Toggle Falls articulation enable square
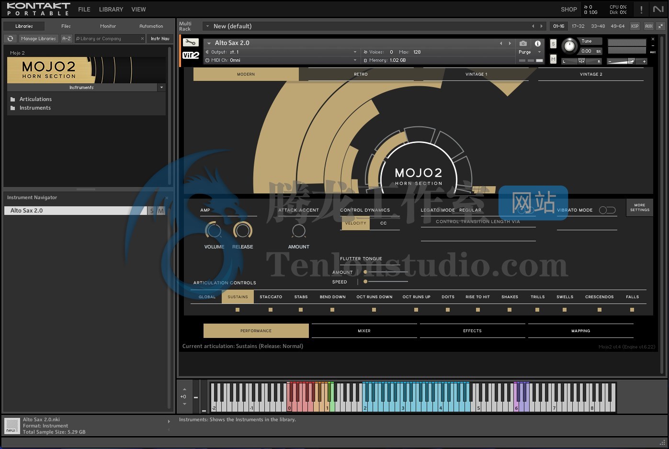Viewport: 669px width, 449px height. 632,310
